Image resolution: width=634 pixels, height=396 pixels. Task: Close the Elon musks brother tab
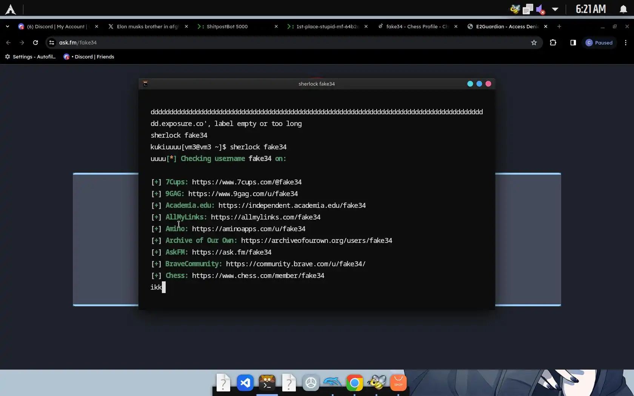[186, 26]
